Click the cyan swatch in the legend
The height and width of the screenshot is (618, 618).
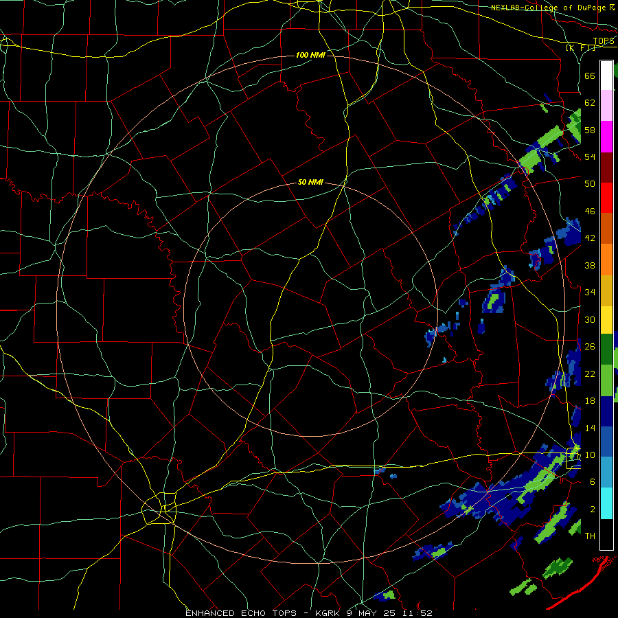pyautogui.click(x=606, y=503)
